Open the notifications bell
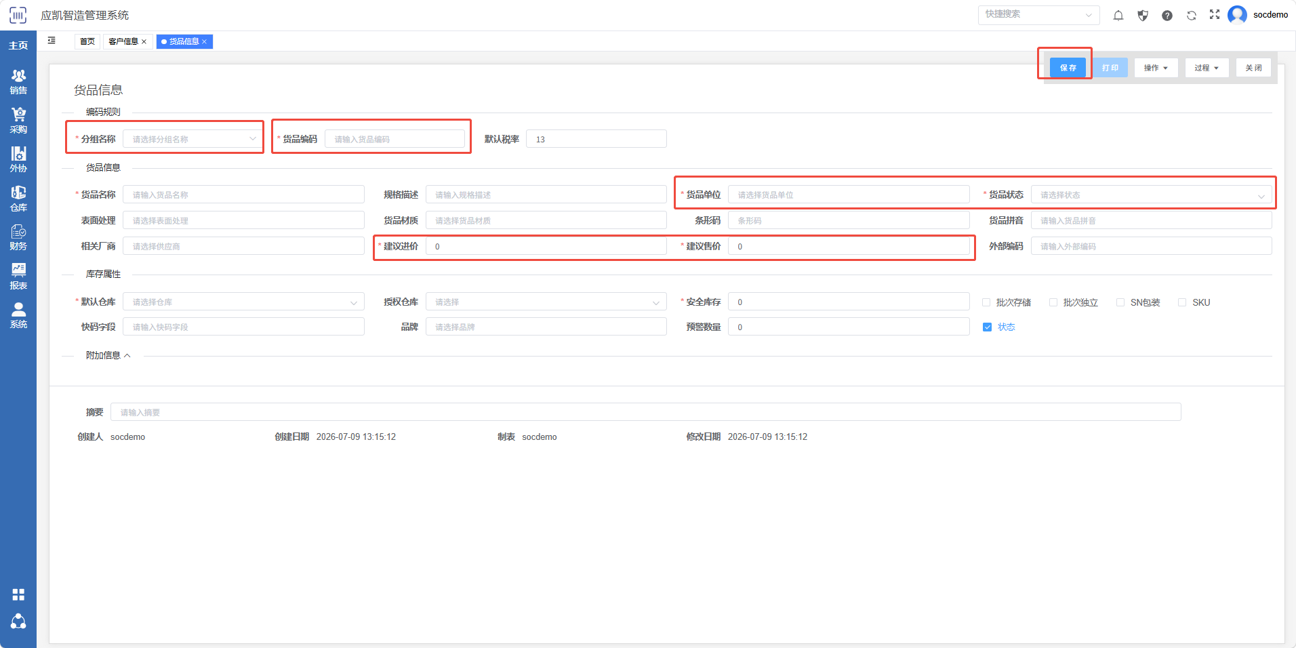This screenshot has height=648, width=1296. [1118, 15]
